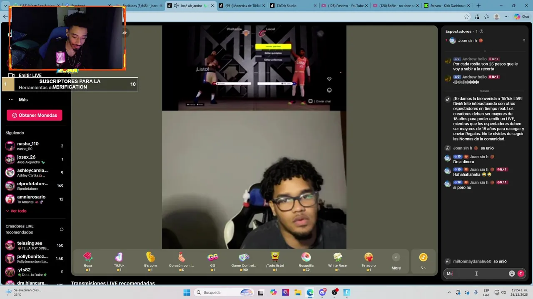Viewport: 533px width, 299px height.
Task: Send the TikTok gift
Action: tap(119, 262)
